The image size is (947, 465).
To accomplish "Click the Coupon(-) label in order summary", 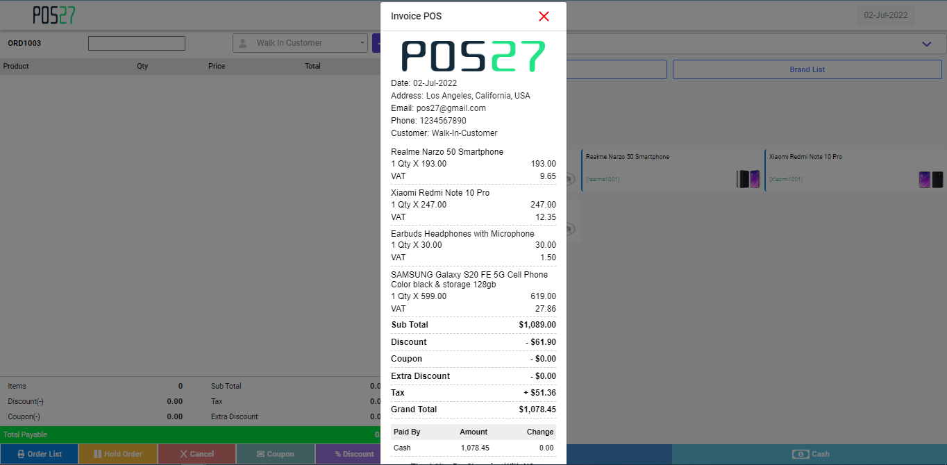I will pos(24,416).
